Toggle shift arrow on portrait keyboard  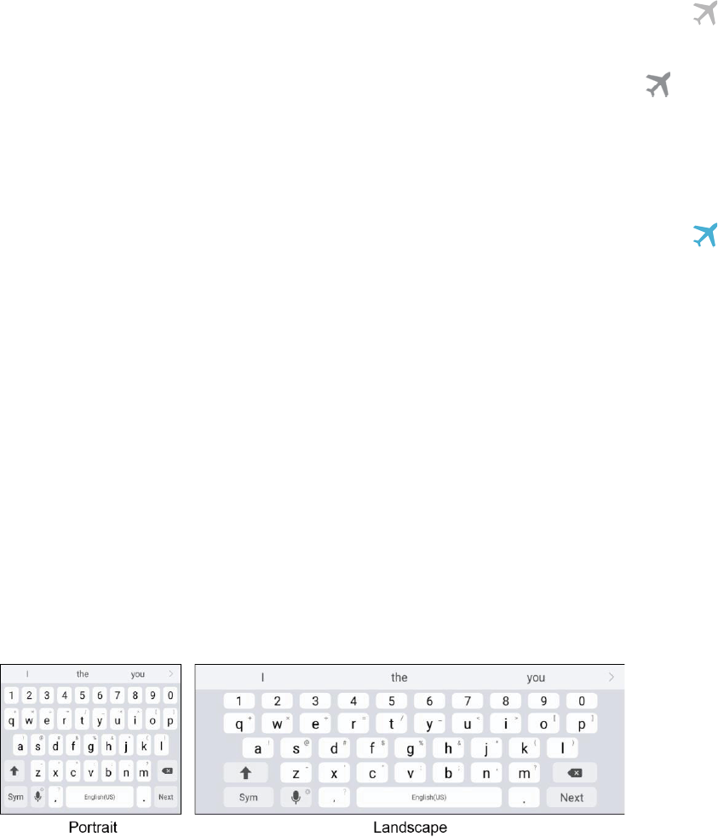point(14,771)
